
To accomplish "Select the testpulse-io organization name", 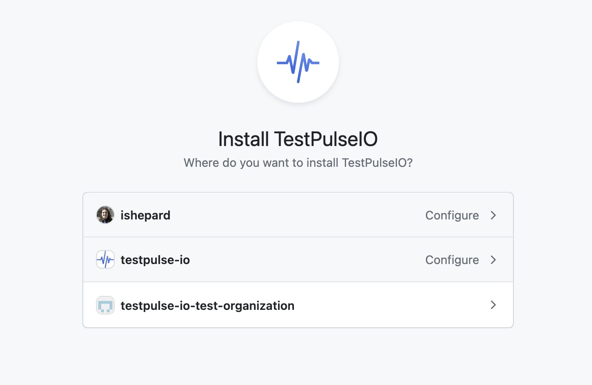I will click(x=155, y=260).
